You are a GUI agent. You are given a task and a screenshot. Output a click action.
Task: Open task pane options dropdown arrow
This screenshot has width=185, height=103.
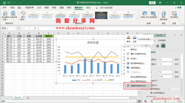(175, 35)
